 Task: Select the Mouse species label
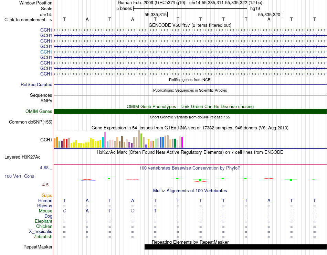point(45,211)
